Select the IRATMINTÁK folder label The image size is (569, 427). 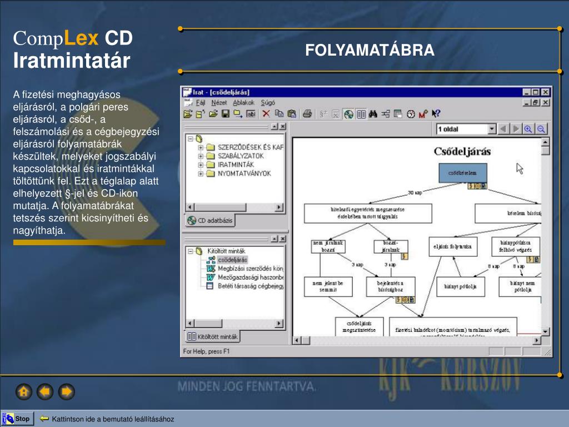click(236, 165)
